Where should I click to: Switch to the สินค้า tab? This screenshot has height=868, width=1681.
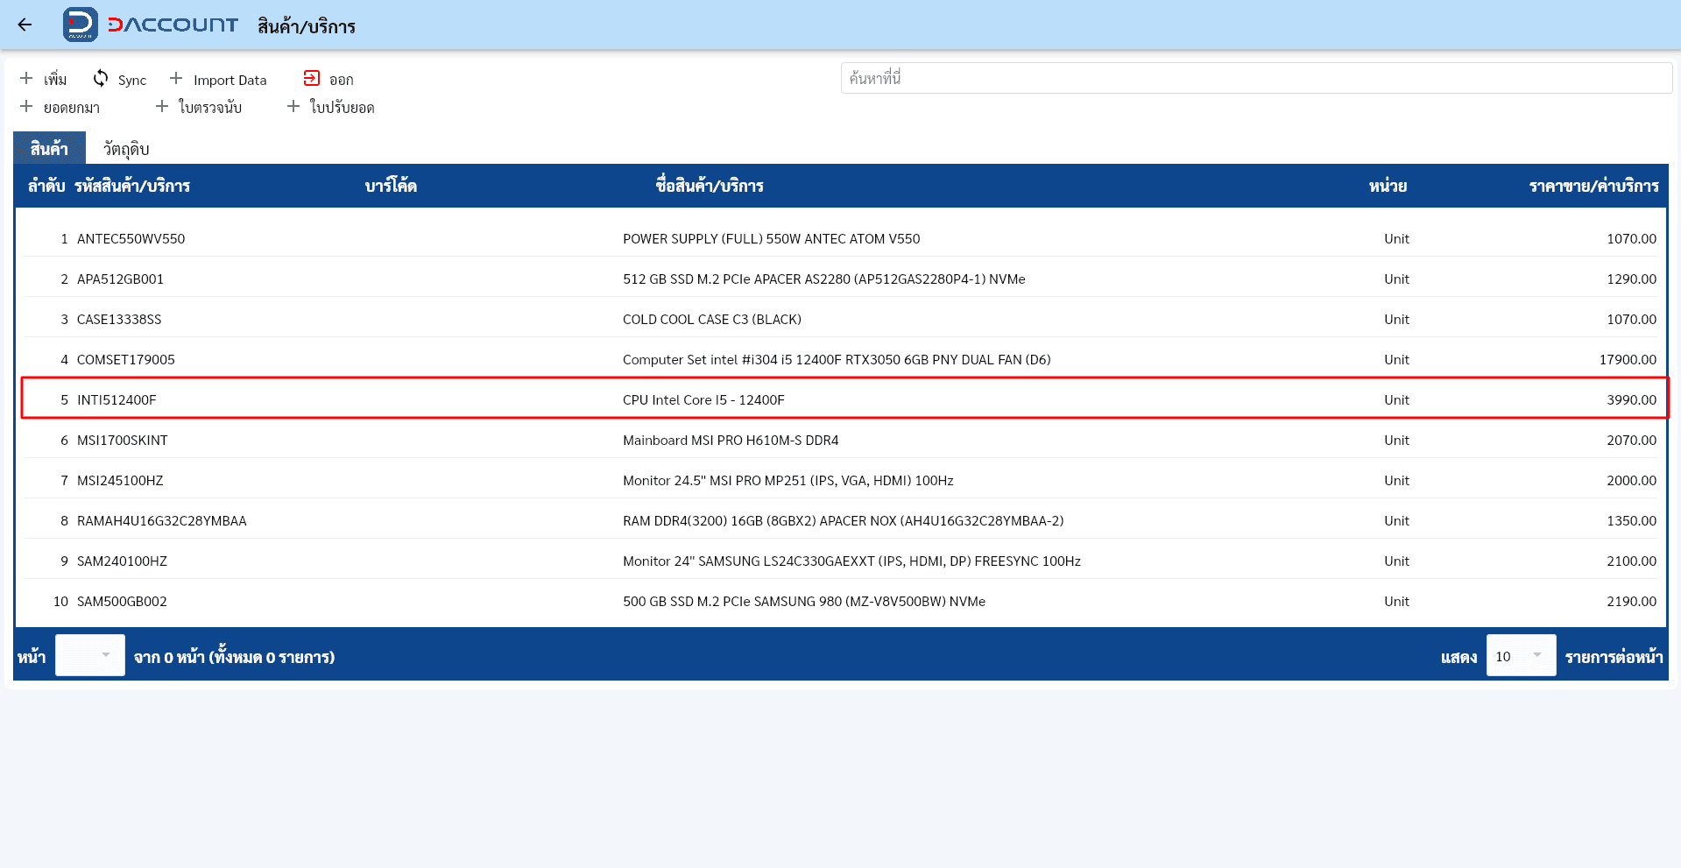click(x=49, y=148)
